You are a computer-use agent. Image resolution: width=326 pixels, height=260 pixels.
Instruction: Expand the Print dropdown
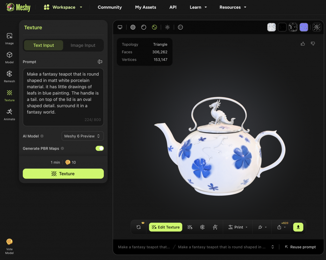coord(238,227)
